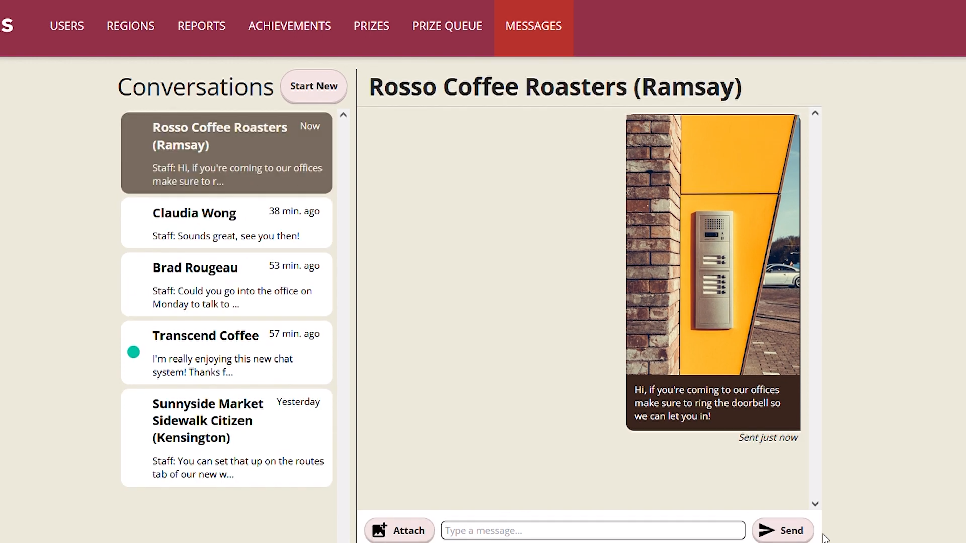
Task: Open the Achievements section
Action: 289,26
